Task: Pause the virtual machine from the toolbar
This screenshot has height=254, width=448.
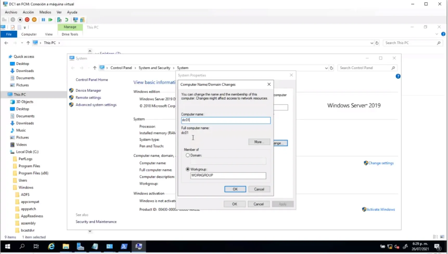Action: (43, 20)
